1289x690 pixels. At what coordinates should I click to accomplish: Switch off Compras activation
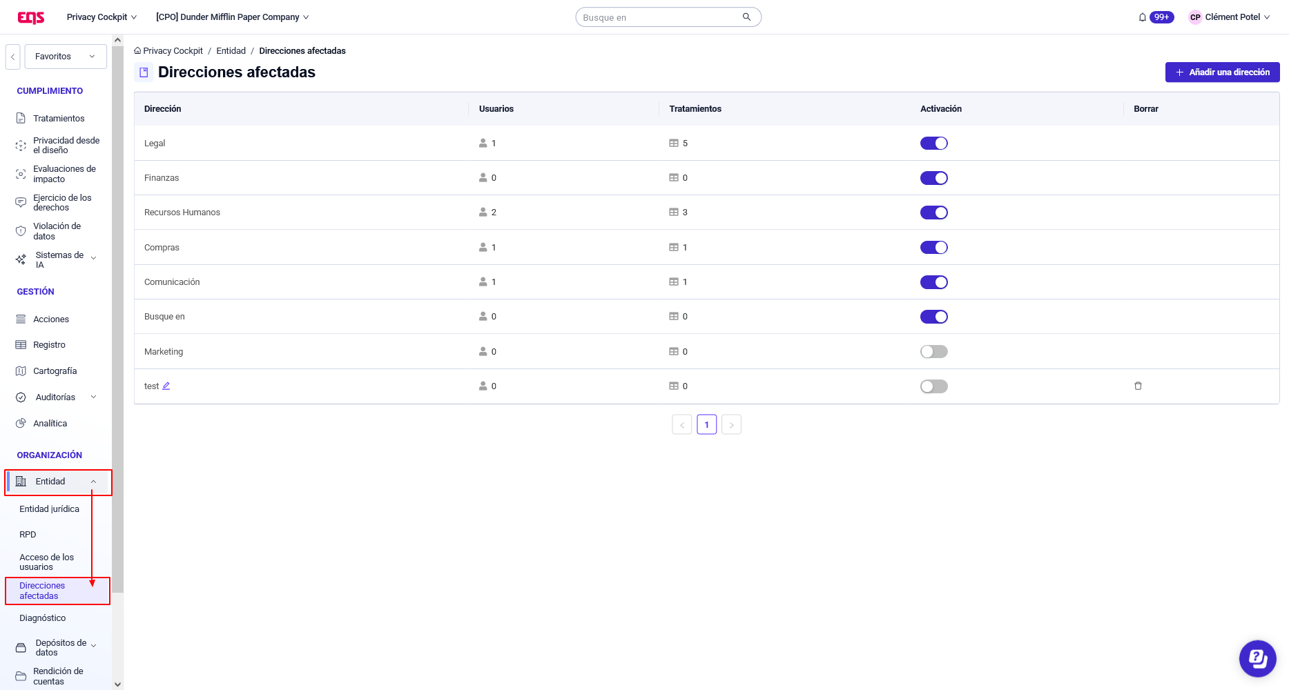[x=933, y=248]
